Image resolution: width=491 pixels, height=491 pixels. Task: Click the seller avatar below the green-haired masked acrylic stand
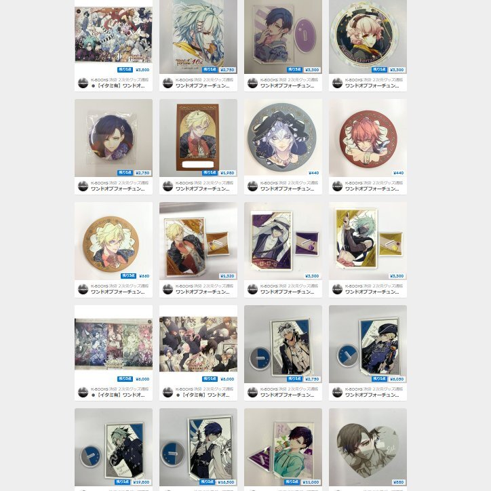click(337, 289)
